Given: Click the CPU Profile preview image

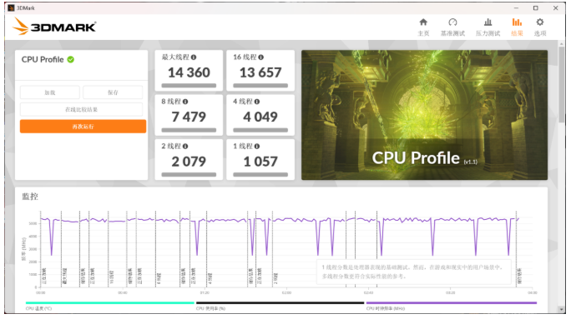Looking at the screenshot, I should point(424,115).
